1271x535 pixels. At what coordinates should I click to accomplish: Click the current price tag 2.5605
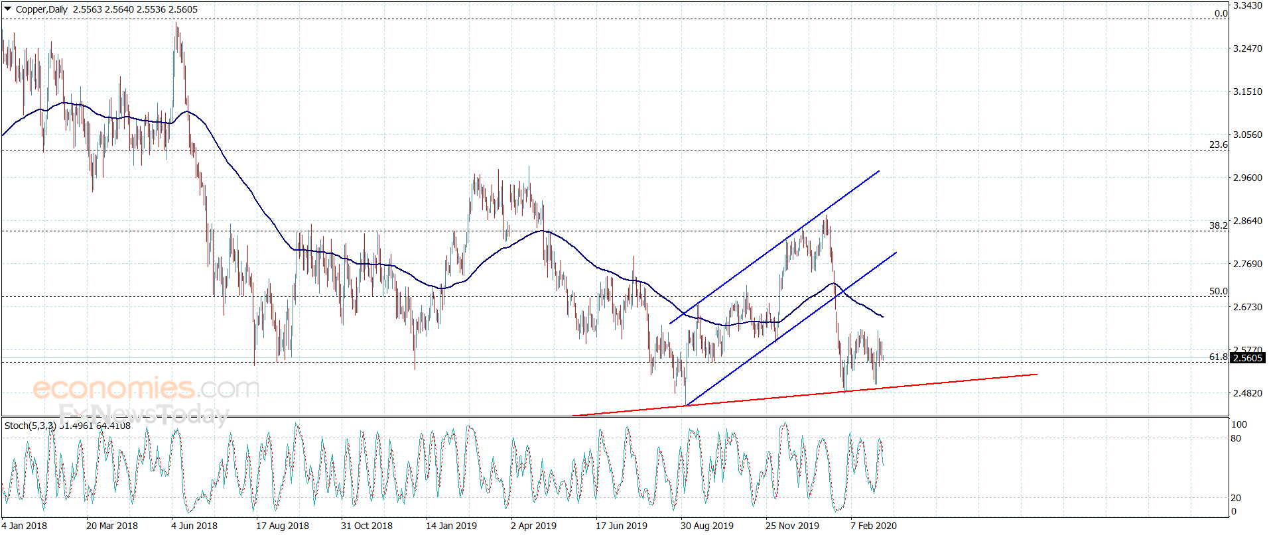(x=1247, y=358)
